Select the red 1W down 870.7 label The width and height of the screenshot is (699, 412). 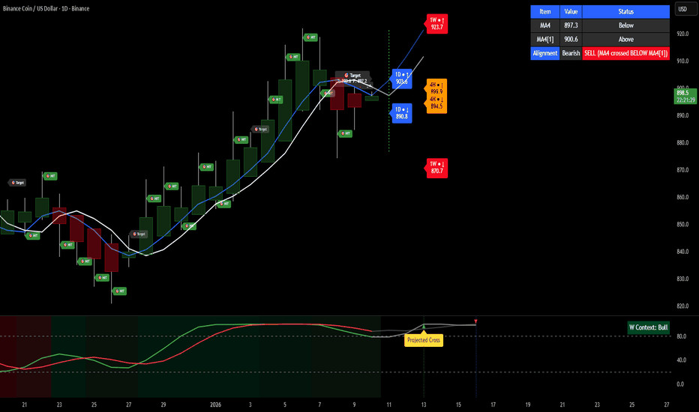436,167
